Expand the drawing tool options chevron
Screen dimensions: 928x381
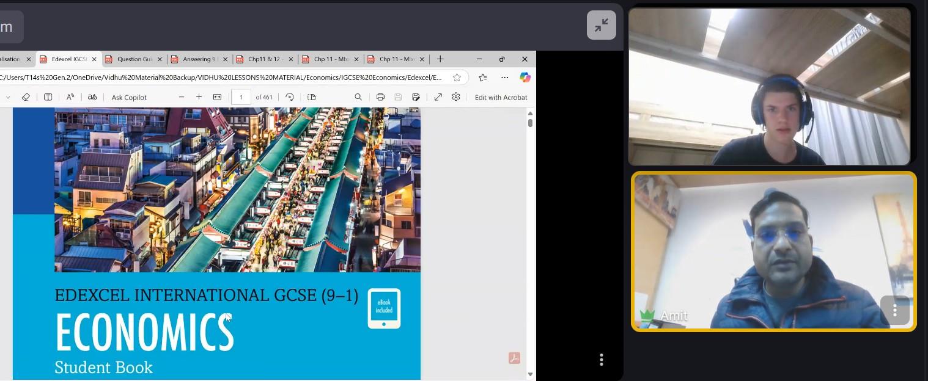(x=7, y=97)
